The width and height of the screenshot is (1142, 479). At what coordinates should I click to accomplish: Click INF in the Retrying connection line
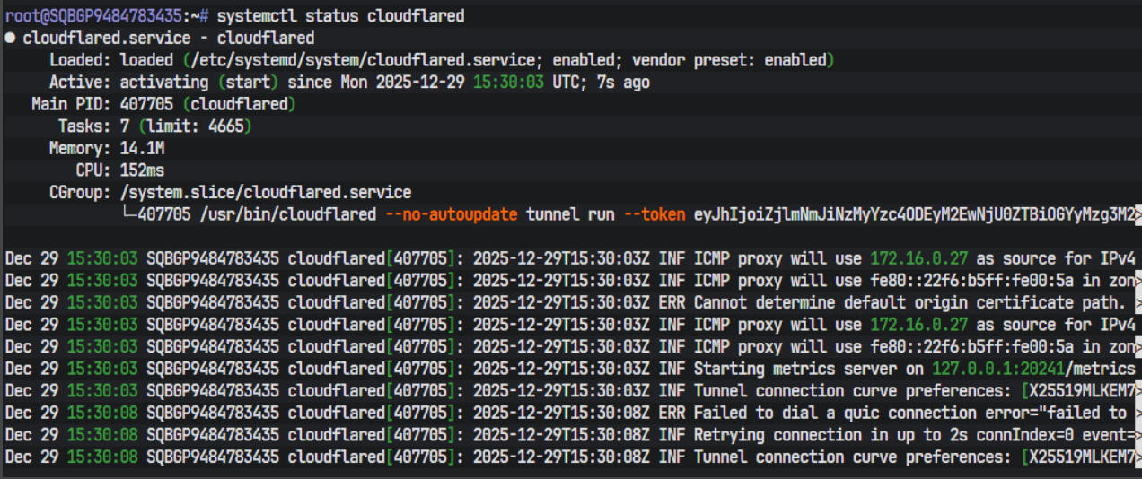[672, 434]
